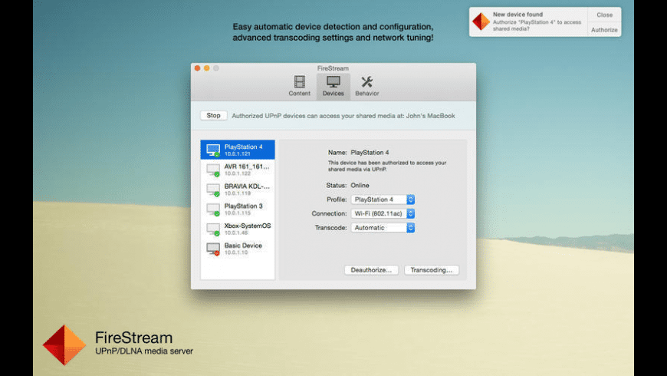The image size is (667, 376).
Task: Click the Basic Device monitor icon
Action: (x=213, y=249)
